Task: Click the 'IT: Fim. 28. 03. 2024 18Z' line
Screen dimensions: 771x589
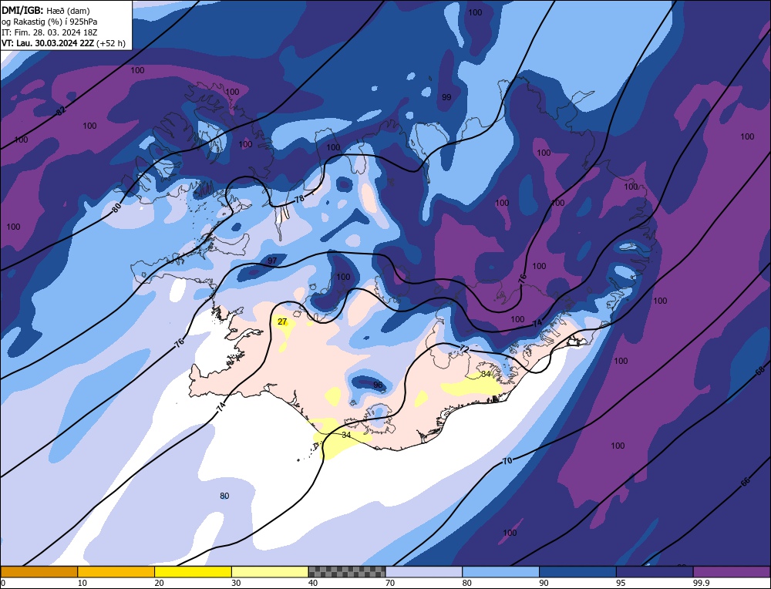Action: (x=49, y=32)
